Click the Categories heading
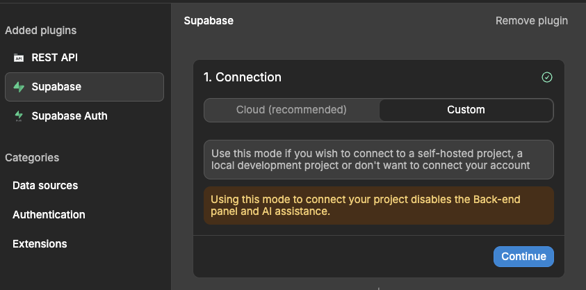 pyautogui.click(x=32, y=158)
